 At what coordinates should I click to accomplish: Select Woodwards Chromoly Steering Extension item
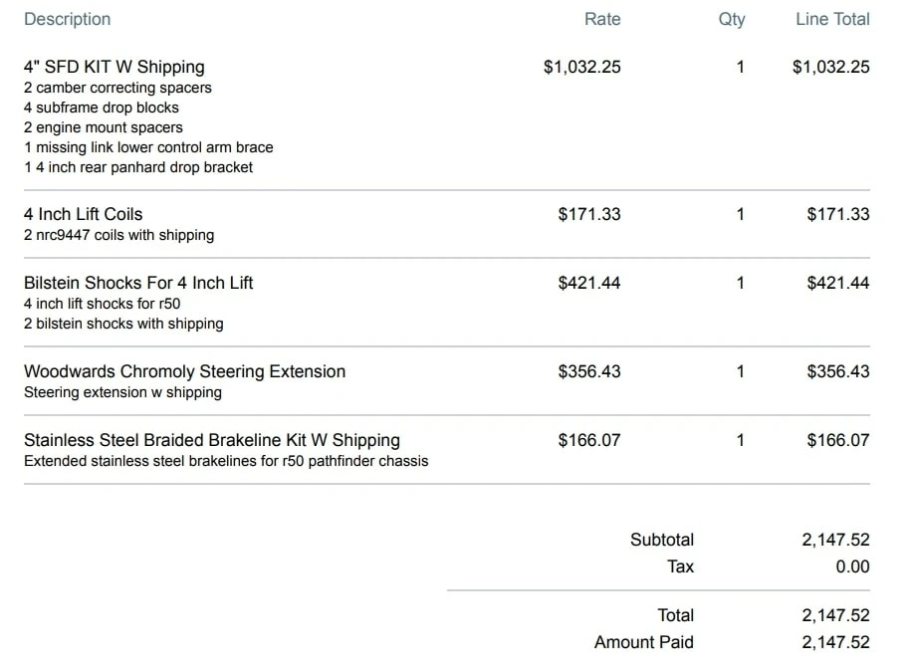coord(184,371)
